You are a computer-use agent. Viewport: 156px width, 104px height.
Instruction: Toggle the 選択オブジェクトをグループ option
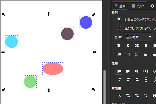(119, 28)
